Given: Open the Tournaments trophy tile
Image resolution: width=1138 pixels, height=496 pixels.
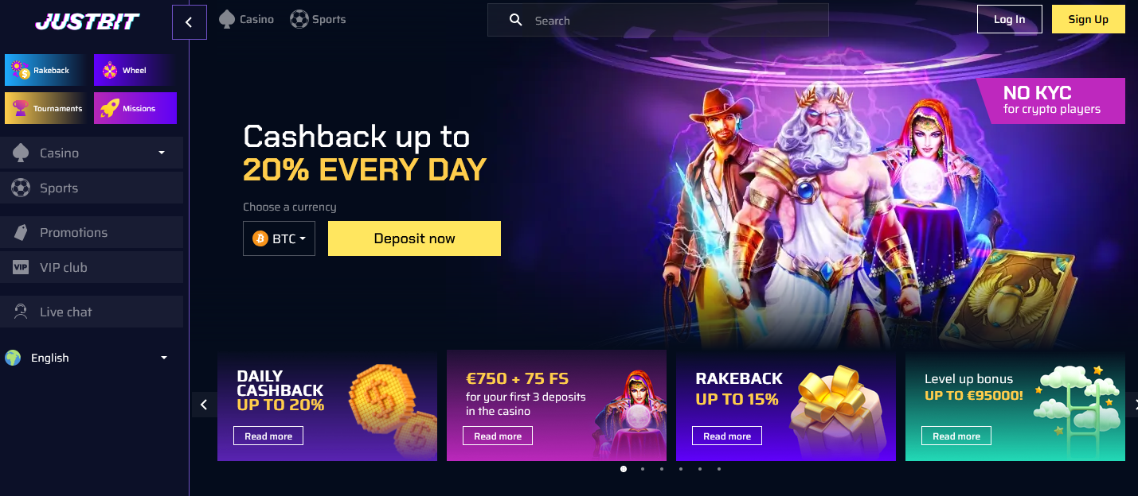Looking at the screenshot, I should [47, 108].
